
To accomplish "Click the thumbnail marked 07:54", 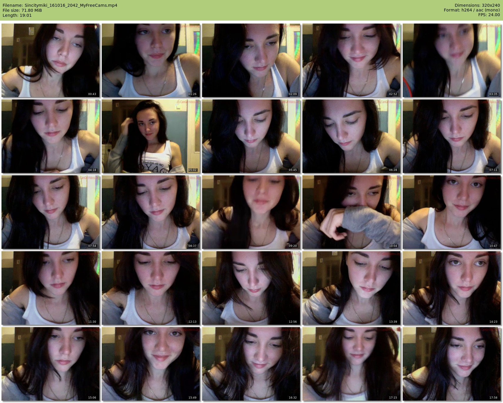I will (50, 212).
